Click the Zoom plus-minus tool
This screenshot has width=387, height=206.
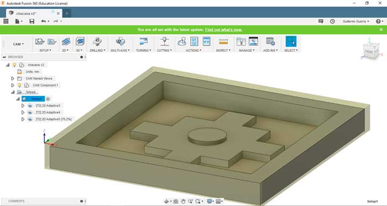coord(190,202)
